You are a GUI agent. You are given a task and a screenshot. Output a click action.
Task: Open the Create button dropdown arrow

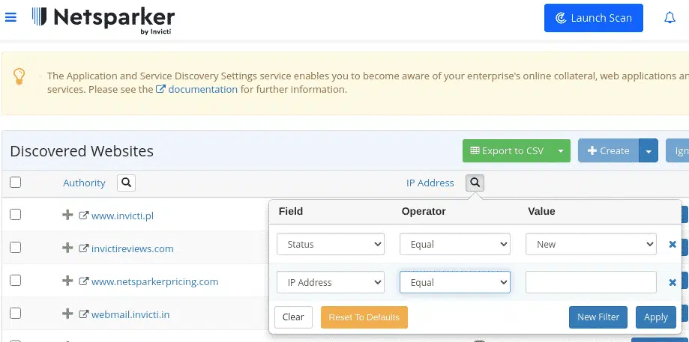(649, 151)
